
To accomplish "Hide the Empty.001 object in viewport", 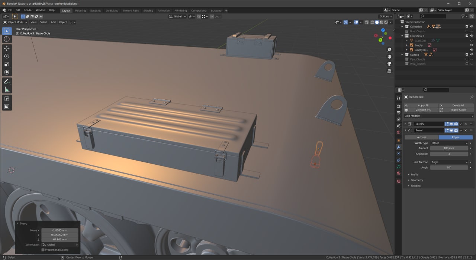I will 472,50.
